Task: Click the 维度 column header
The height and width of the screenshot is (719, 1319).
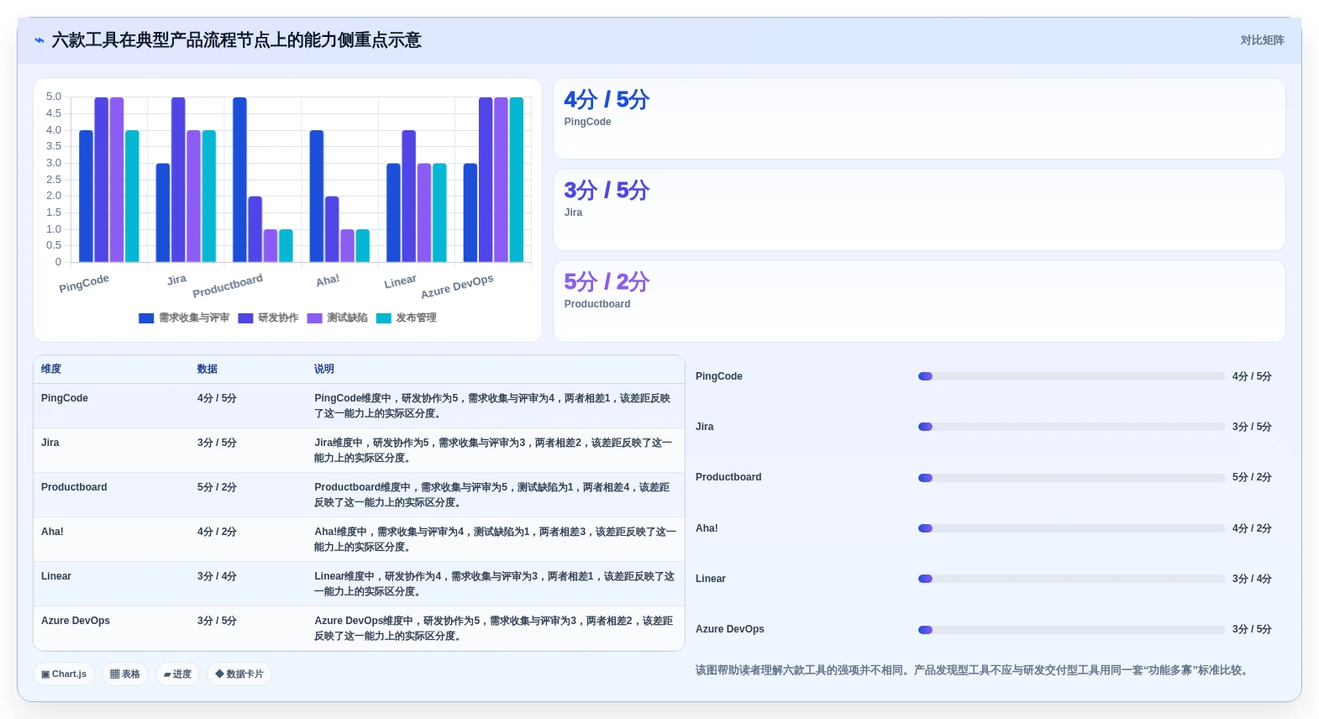Action: coord(51,369)
